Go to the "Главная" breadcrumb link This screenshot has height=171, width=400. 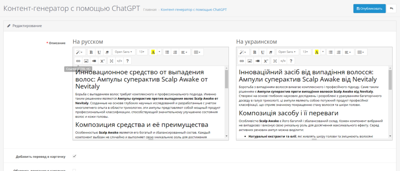(150, 9)
